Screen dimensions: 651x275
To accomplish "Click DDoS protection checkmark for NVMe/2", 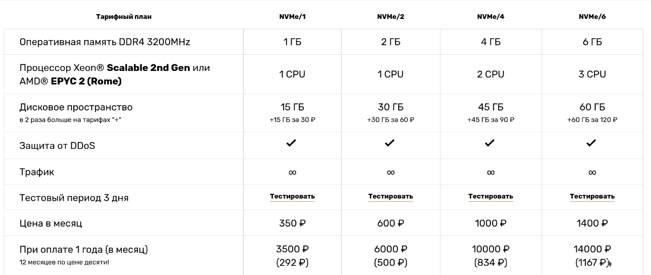I will click(390, 143).
